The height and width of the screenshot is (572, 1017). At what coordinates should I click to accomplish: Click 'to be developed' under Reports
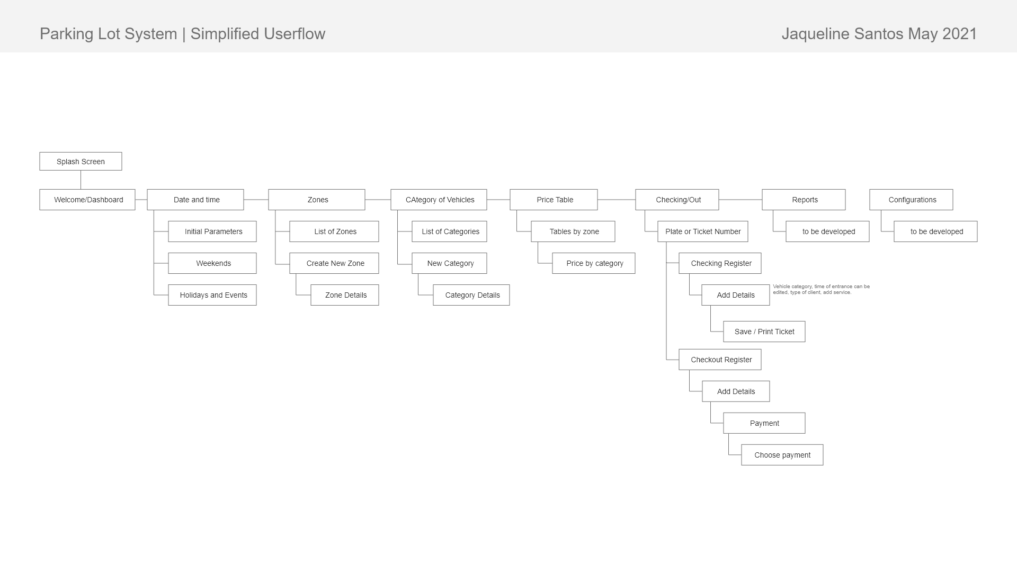click(827, 231)
